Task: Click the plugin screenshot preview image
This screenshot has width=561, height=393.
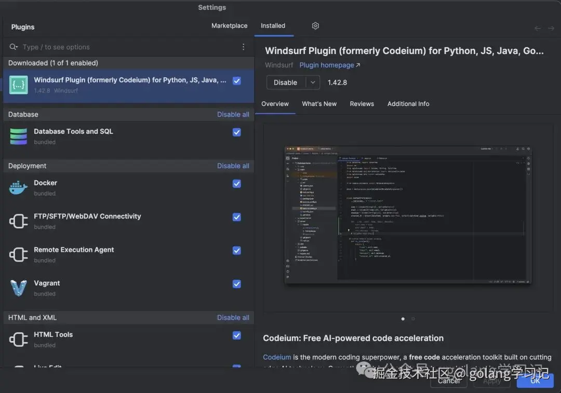Action: pos(408,214)
